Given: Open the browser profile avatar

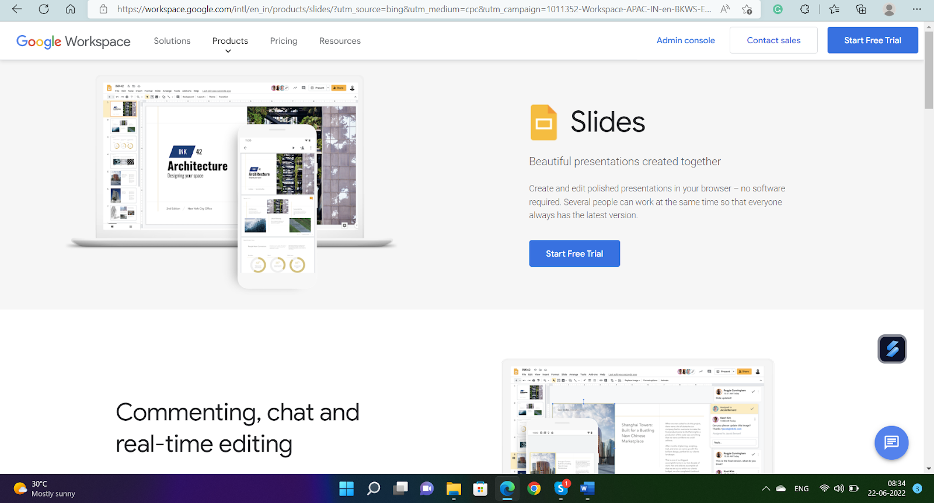Looking at the screenshot, I should pos(889,9).
